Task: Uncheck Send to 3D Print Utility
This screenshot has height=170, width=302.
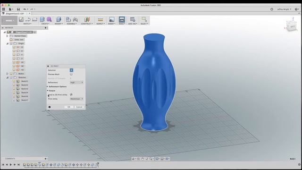Action: (x=71, y=94)
